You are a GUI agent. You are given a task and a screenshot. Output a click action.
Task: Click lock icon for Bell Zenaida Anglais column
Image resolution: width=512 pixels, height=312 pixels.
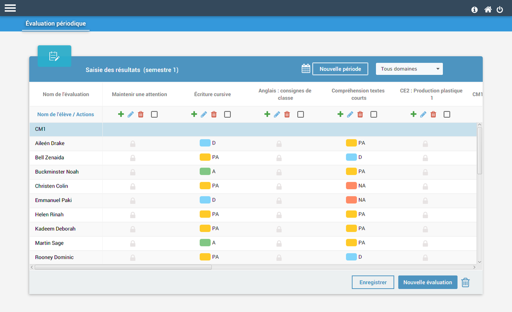tap(279, 158)
